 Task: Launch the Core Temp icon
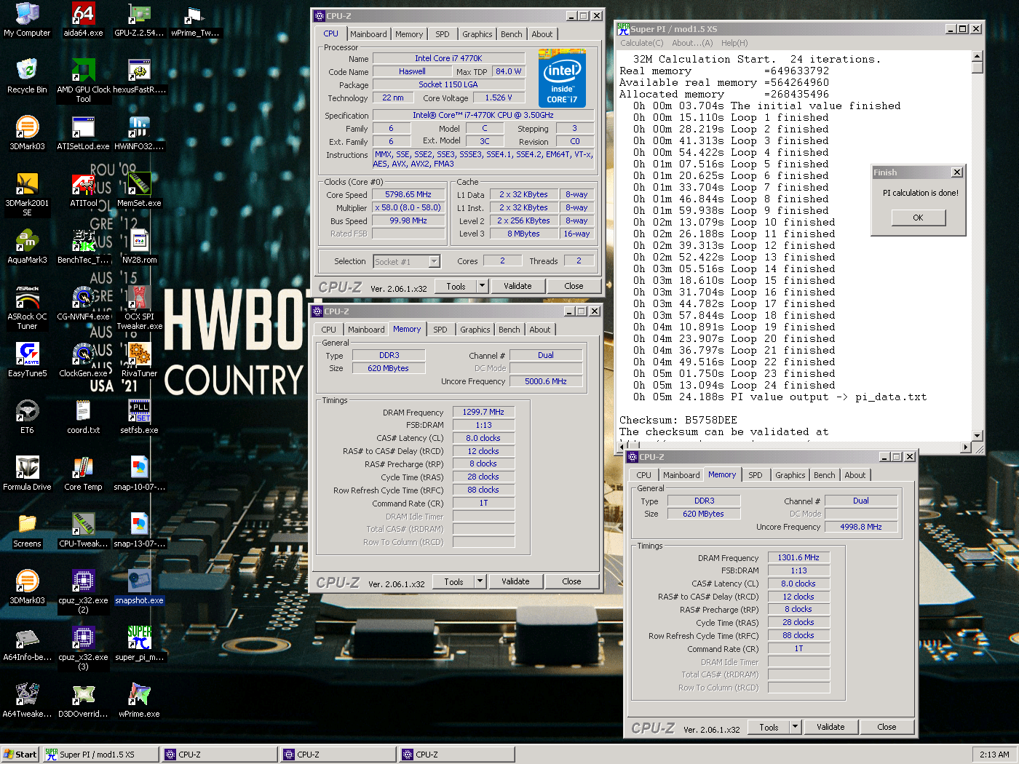point(83,474)
